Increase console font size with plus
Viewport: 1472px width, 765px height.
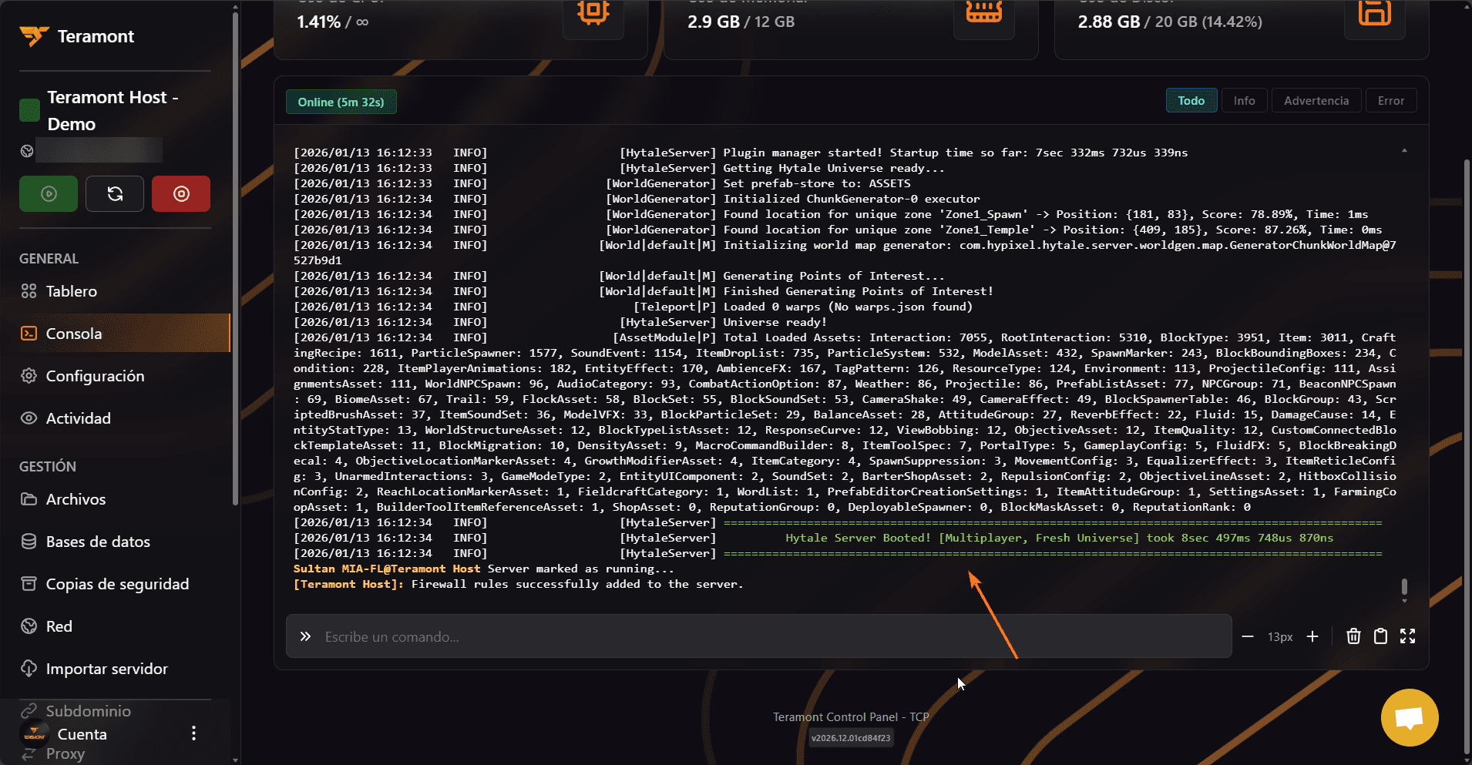1312,636
